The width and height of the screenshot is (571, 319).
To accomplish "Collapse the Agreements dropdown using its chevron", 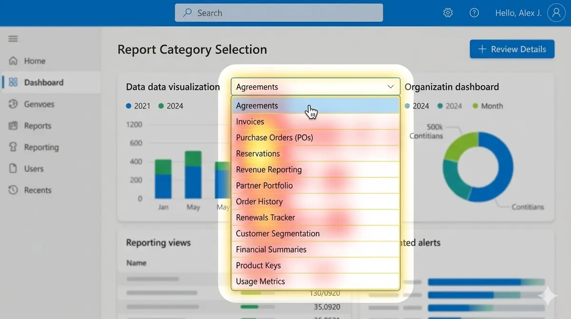I will tap(390, 87).
